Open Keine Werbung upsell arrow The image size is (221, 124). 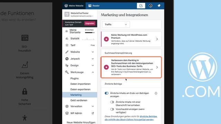pyautogui.click(x=157, y=39)
